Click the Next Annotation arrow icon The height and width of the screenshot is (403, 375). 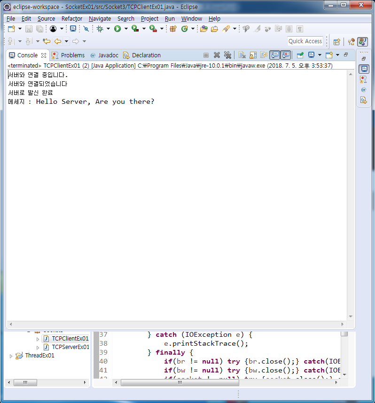point(11,41)
